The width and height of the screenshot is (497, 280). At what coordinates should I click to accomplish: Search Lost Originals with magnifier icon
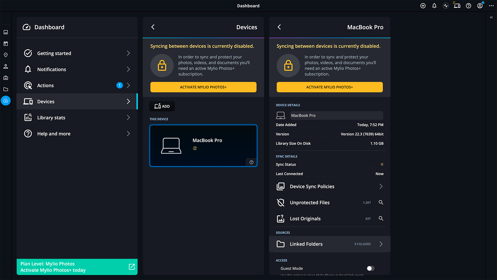coord(381,219)
